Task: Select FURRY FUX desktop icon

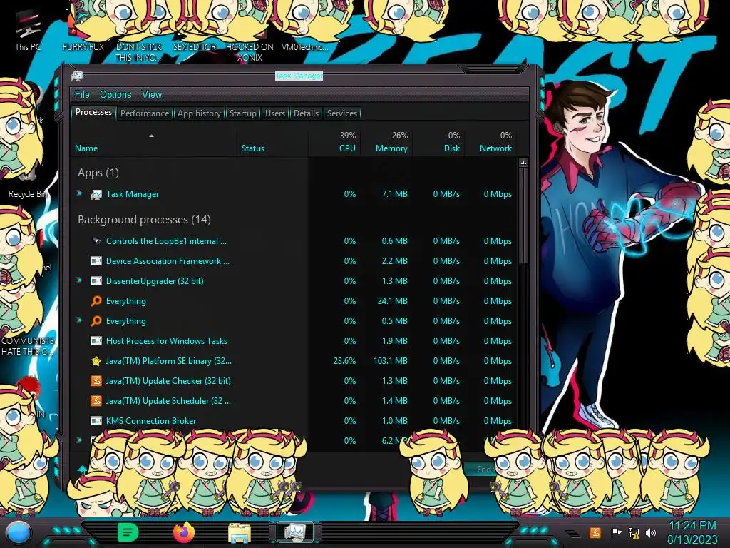Action: [83, 31]
